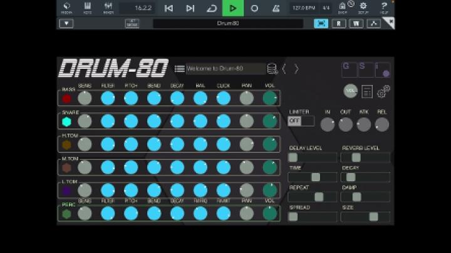Toggle the Limiter OFF switch

point(301,121)
